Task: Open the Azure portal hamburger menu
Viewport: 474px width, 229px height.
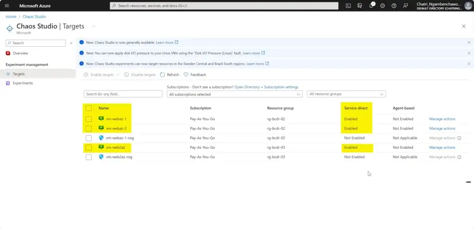Action: 7,6
